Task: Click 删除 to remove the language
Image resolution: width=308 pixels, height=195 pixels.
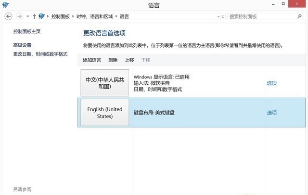Action: click(x=113, y=60)
